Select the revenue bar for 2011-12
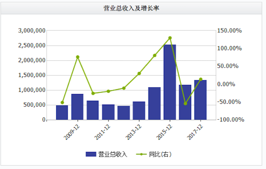266x169 pixels. (x=108, y=112)
